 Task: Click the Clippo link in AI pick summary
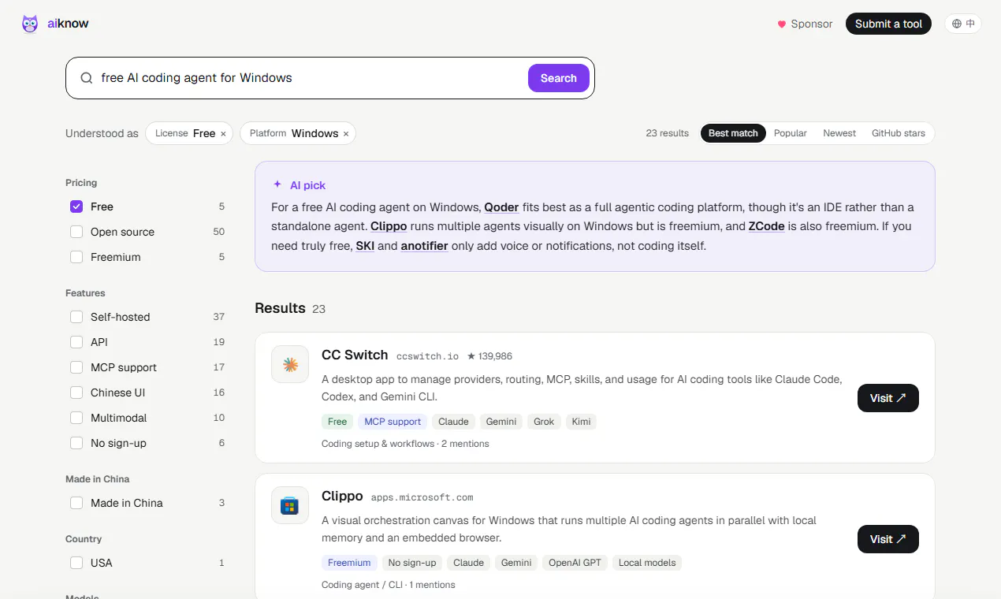[x=389, y=226]
